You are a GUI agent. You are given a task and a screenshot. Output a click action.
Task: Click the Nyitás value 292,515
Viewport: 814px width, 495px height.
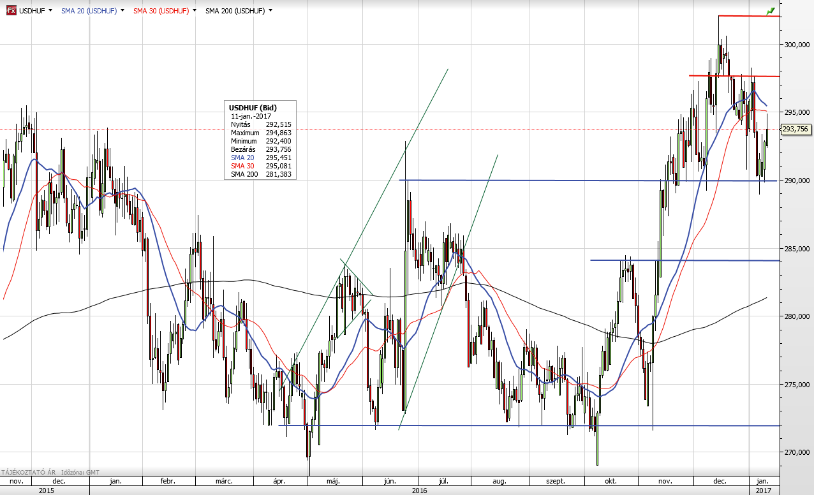(x=278, y=124)
